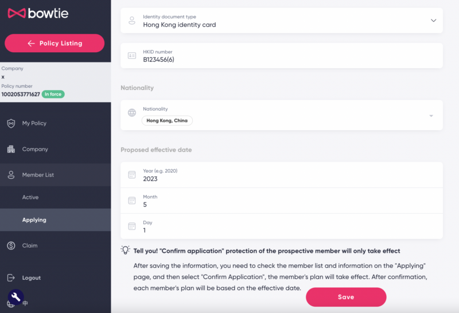Click the lightbulb tip icon
This screenshot has width=459, height=313.
125,251
